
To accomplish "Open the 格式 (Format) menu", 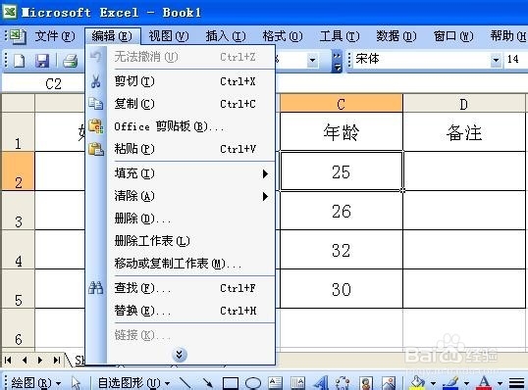I will point(283,36).
